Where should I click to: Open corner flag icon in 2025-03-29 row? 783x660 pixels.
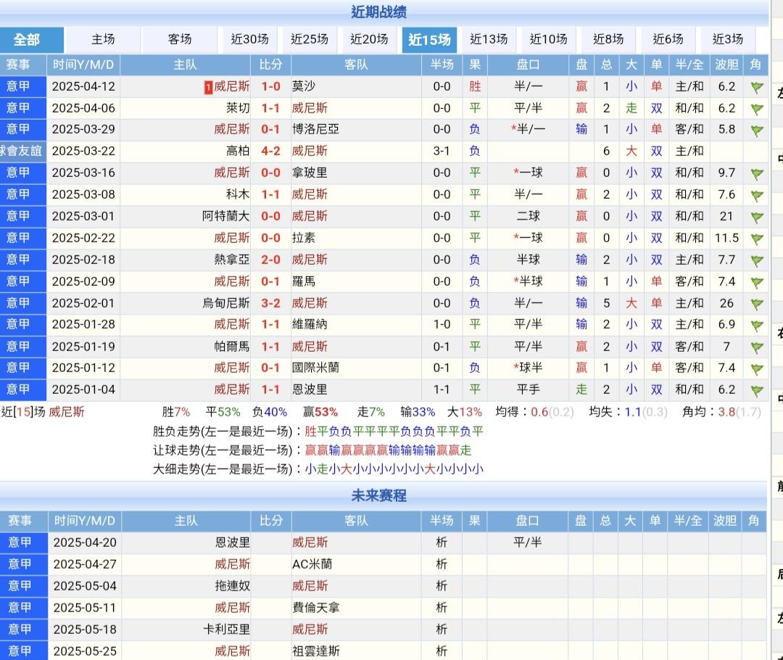coord(756,131)
